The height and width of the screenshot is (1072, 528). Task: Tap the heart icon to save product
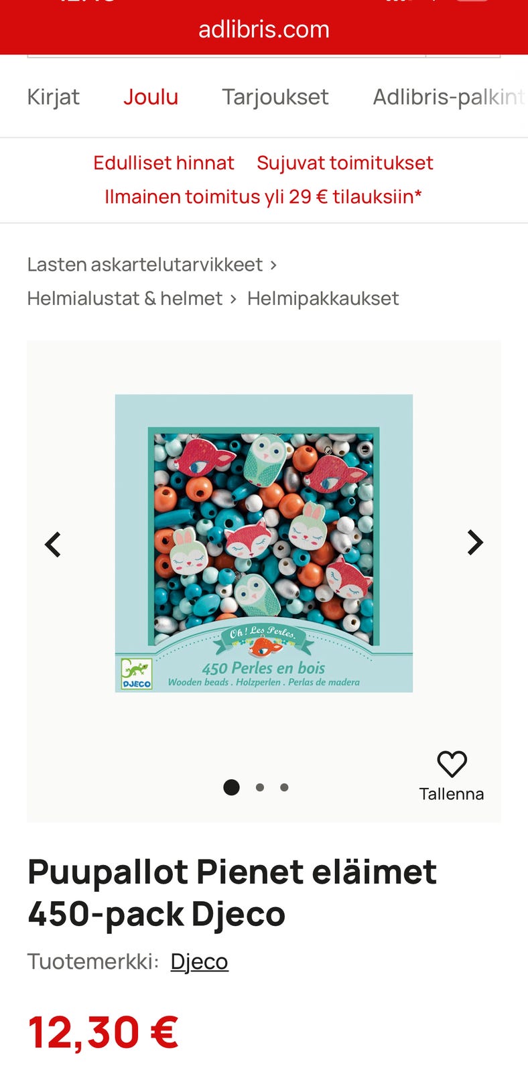[452, 764]
